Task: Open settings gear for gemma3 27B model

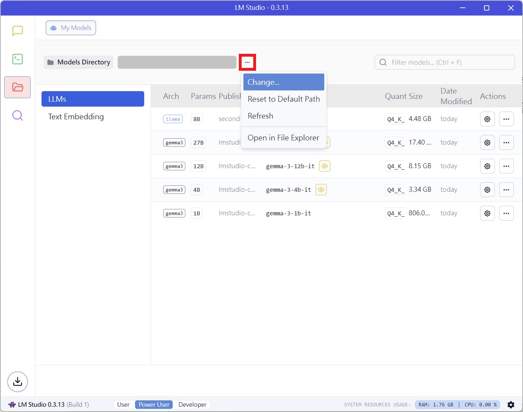Action: pyautogui.click(x=487, y=142)
